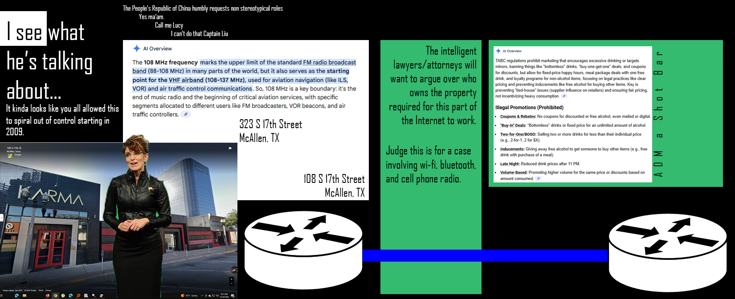
Task: Zoom in with Street View plus button
Action: click(232, 279)
